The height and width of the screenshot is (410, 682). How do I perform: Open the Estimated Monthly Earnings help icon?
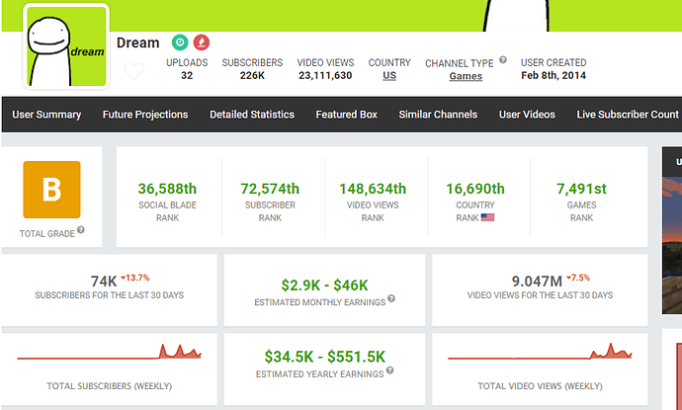point(391,298)
